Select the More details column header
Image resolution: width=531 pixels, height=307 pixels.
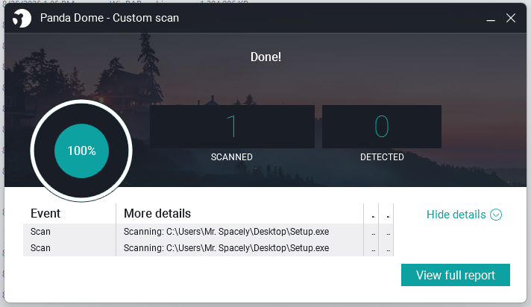pyautogui.click(x=239, y=214)
